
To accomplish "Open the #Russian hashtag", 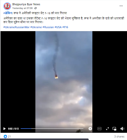I will click(48, 27).
